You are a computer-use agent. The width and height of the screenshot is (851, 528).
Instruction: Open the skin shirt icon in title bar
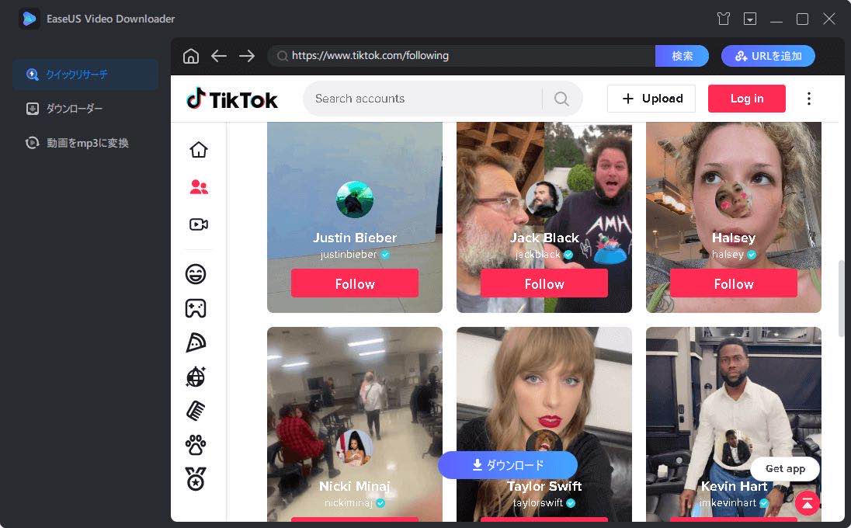pos(724,19)
